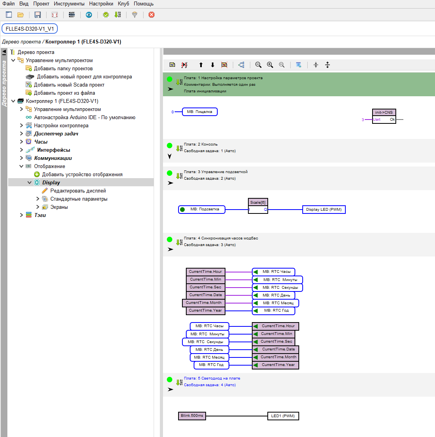Open the block tree structure icon
The image size is (435, 437).
(241, 65)
